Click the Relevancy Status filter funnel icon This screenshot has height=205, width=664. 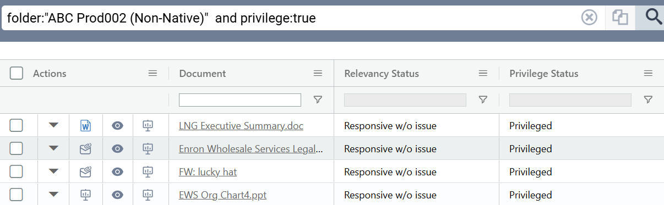483,99
